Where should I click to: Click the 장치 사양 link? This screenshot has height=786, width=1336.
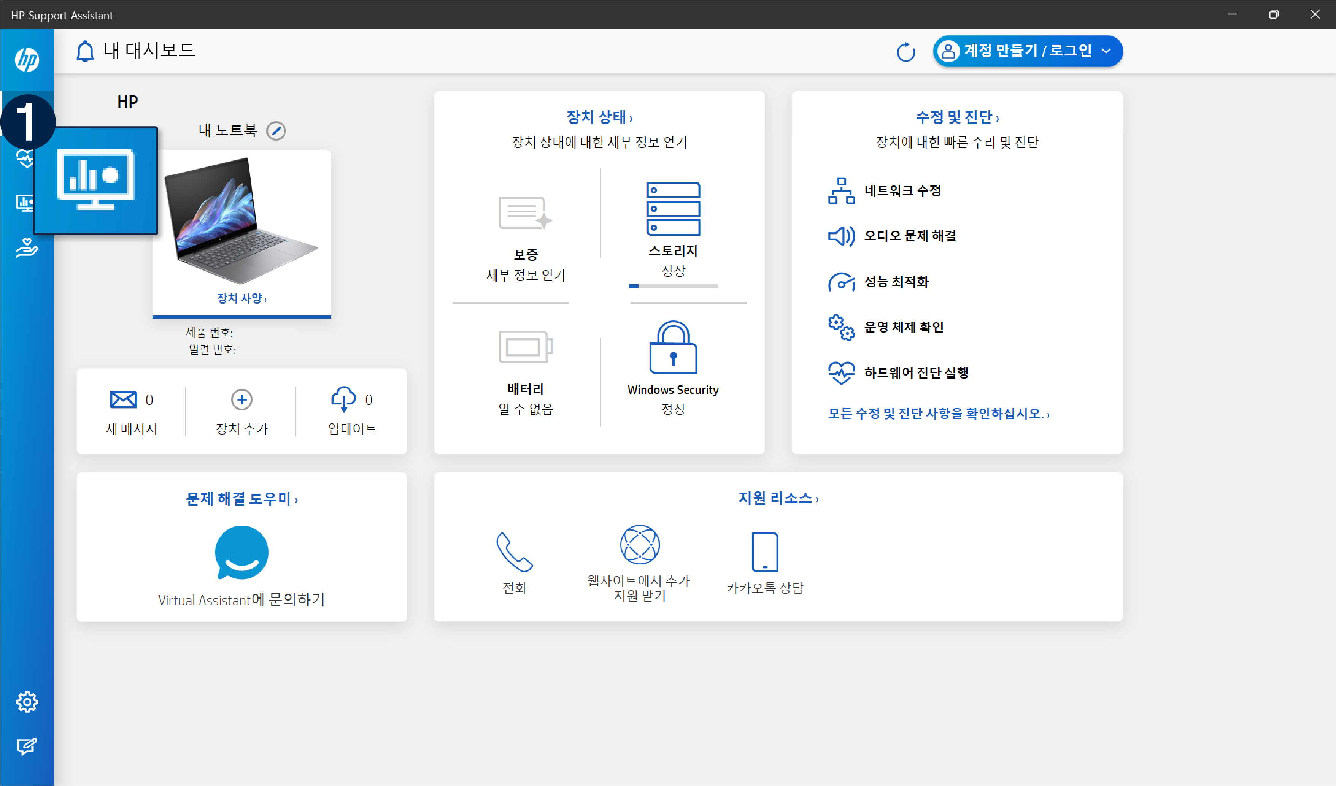pyautogui.click(x=241, y=298)
